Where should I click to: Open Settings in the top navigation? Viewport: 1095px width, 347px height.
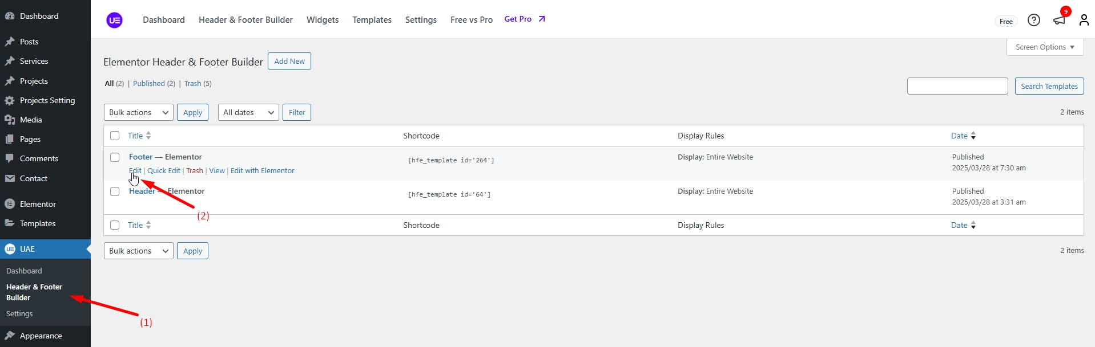pos(421,20)
